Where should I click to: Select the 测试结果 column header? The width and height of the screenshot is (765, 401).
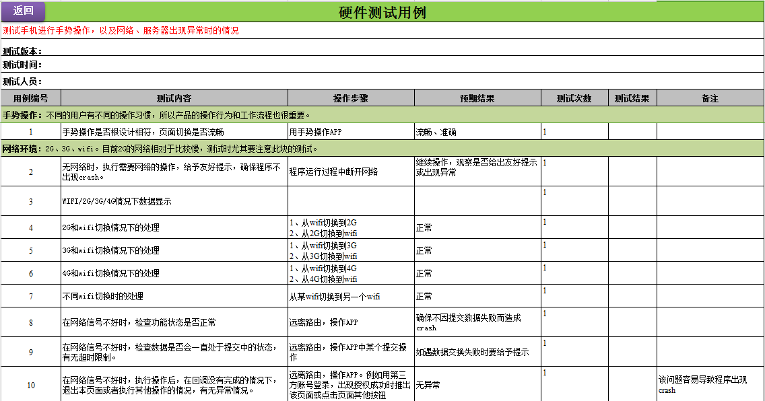click(632, 98)
